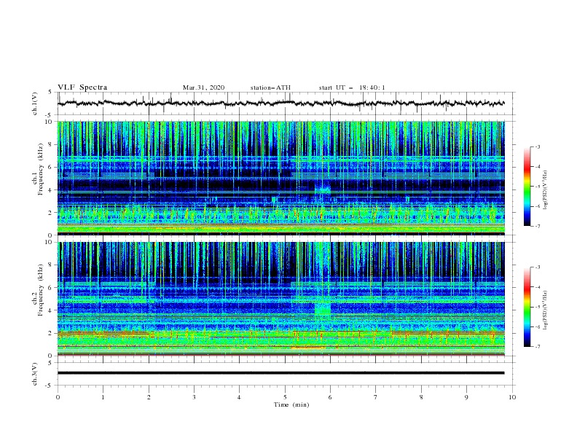This screenshot has height=446, width=577.
Task: Click the "10" tick on the time axis
Action: point(512,397)
